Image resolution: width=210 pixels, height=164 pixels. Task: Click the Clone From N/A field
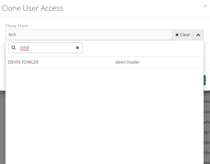(x=89, y=35)
